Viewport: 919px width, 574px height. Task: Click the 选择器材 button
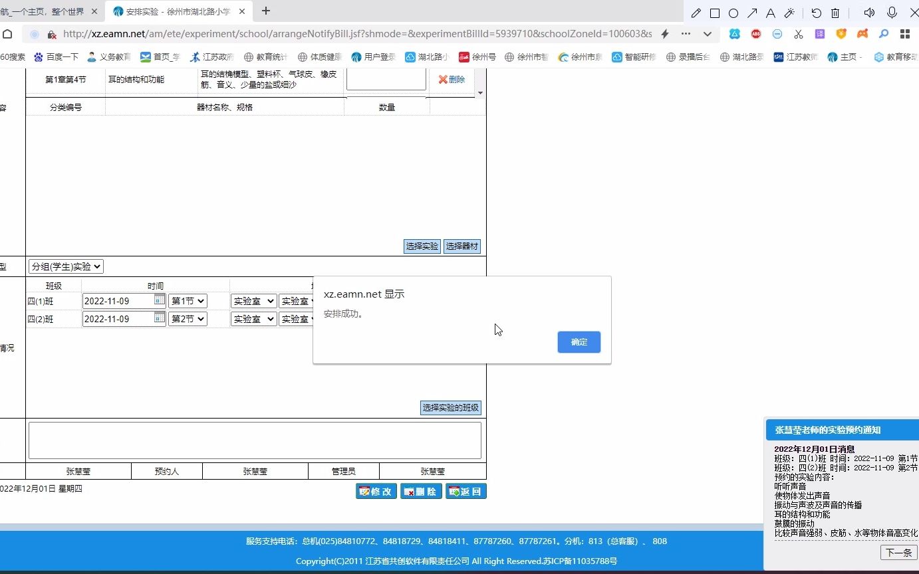click(462, 246)
